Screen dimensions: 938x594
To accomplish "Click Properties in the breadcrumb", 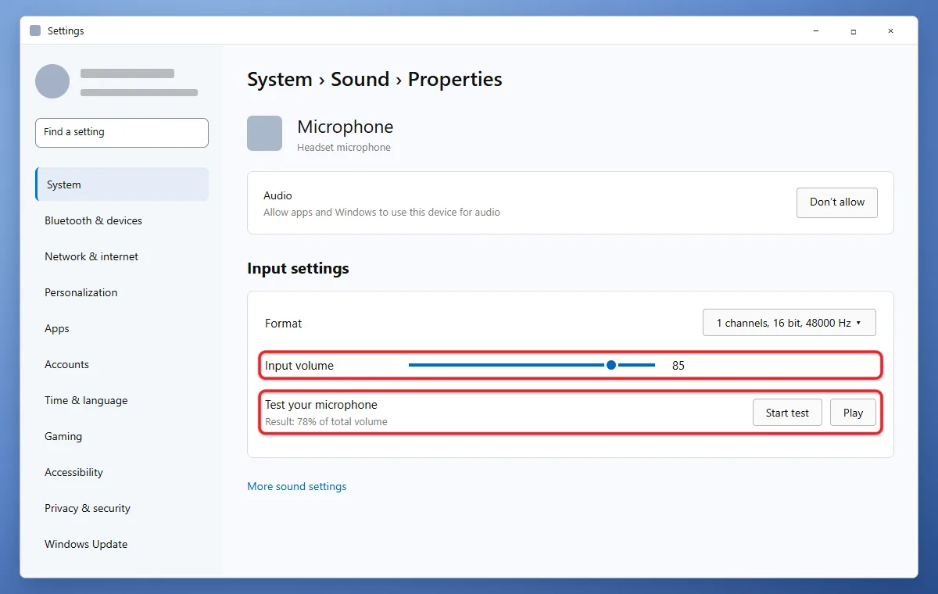I will point(455,79).
